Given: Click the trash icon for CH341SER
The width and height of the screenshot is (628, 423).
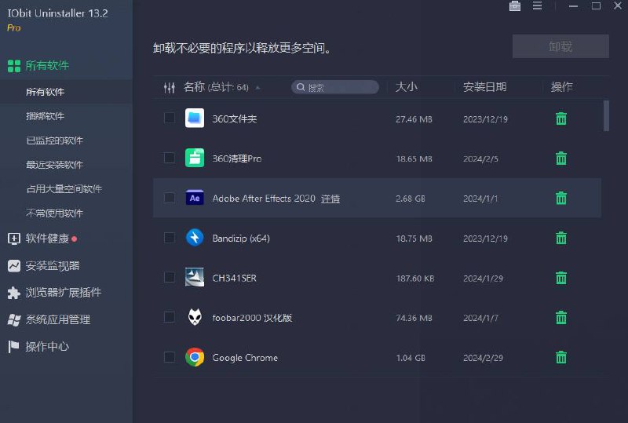Looking at the screenshot, I should click(x=561, y=278).
